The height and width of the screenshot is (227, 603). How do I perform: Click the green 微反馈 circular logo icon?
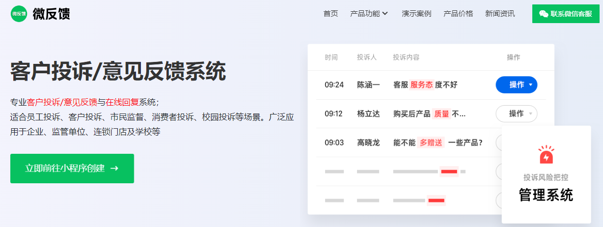tap(19, 14)
